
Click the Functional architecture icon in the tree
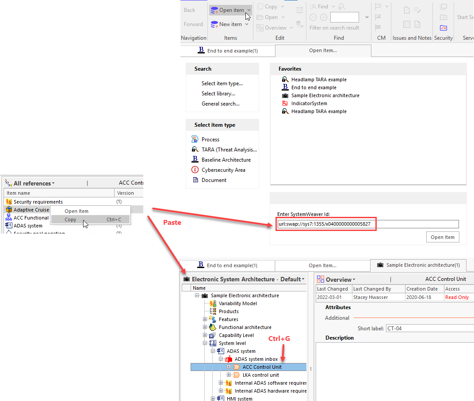pyautogui.click(x=213, y=327)
